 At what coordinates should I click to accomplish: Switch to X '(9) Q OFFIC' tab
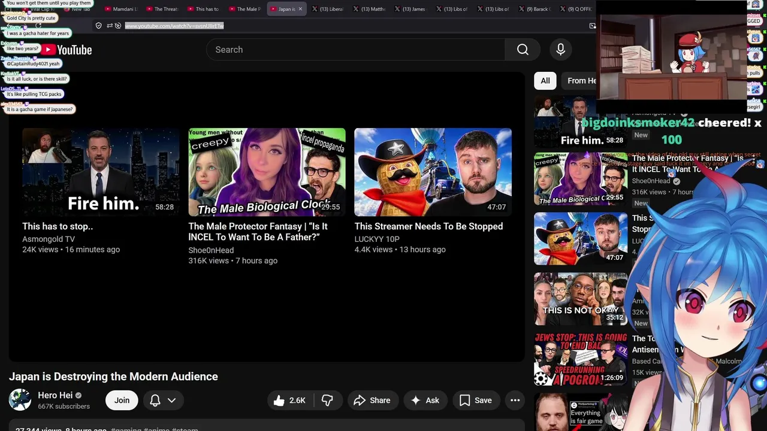click(575, 9)
